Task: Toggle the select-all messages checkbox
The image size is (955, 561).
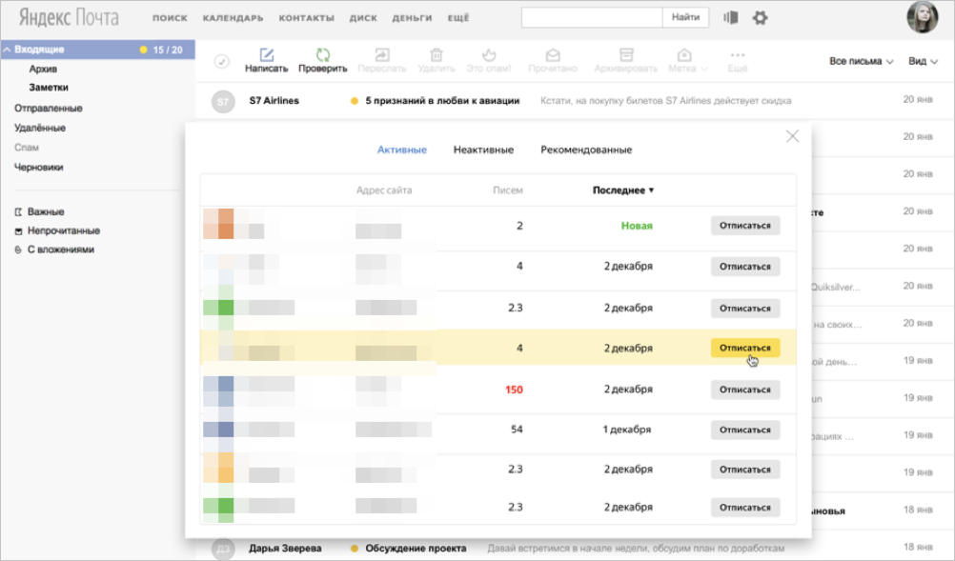Action: click(x=222, y=62)
